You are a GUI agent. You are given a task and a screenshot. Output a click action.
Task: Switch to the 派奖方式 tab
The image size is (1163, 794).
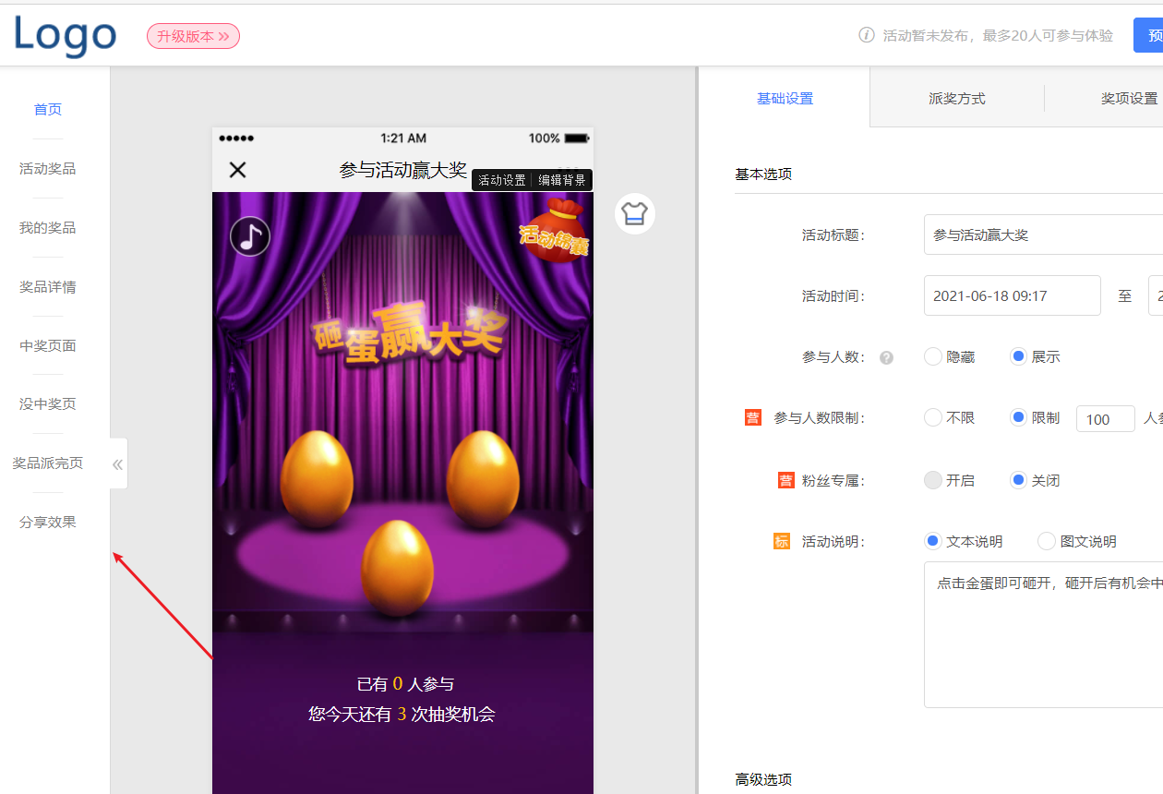click(x=956, y=97)
